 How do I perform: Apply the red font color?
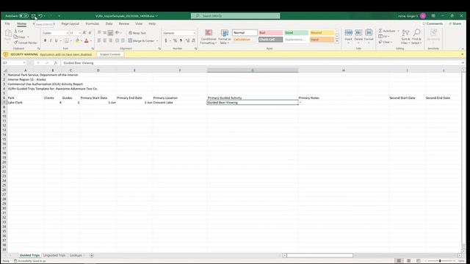tap(87, 40)
